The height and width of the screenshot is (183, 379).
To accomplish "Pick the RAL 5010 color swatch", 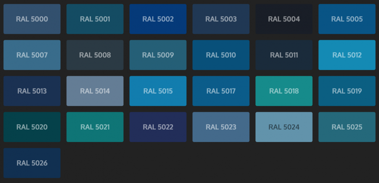I will point(221,55).
